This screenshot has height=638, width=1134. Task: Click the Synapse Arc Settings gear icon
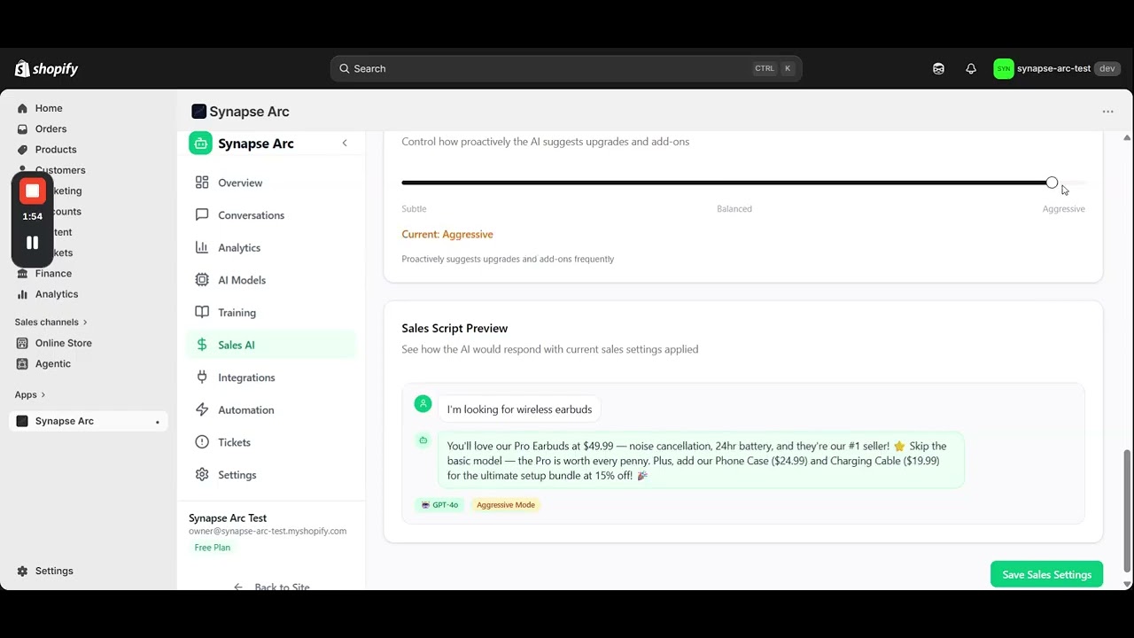tap(202, 475)
